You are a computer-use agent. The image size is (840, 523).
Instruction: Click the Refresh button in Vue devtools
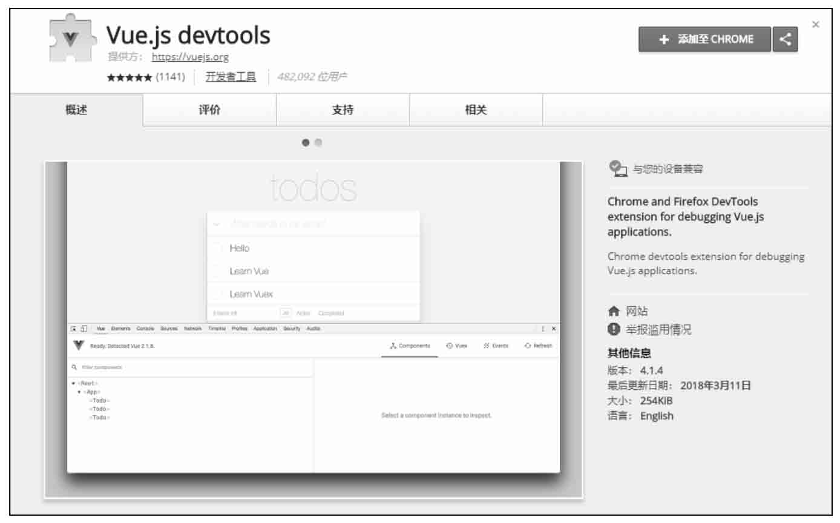pyautogui.click(x=538, y=346)
